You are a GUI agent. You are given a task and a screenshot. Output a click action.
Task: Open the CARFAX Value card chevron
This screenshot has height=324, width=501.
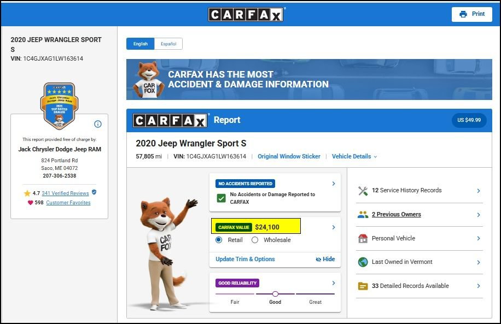(x=333, y=227)
